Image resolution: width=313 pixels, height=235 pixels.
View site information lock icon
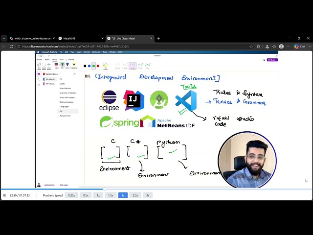click(19, 47)
